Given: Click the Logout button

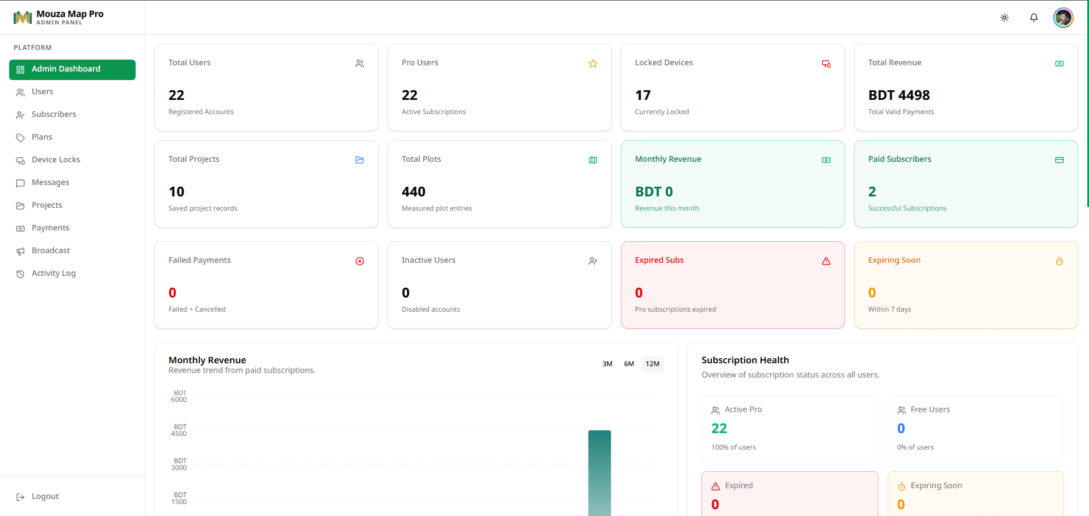Looking at the screenshot, I should tap(72, 497).
